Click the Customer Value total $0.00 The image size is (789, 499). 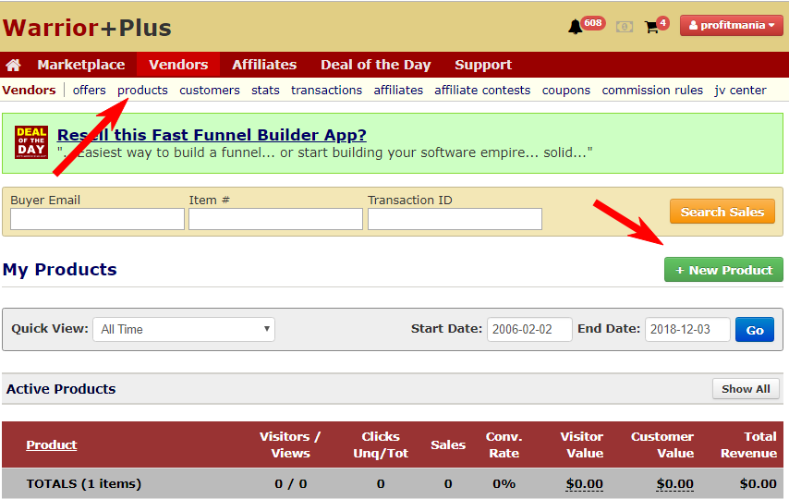674,484
